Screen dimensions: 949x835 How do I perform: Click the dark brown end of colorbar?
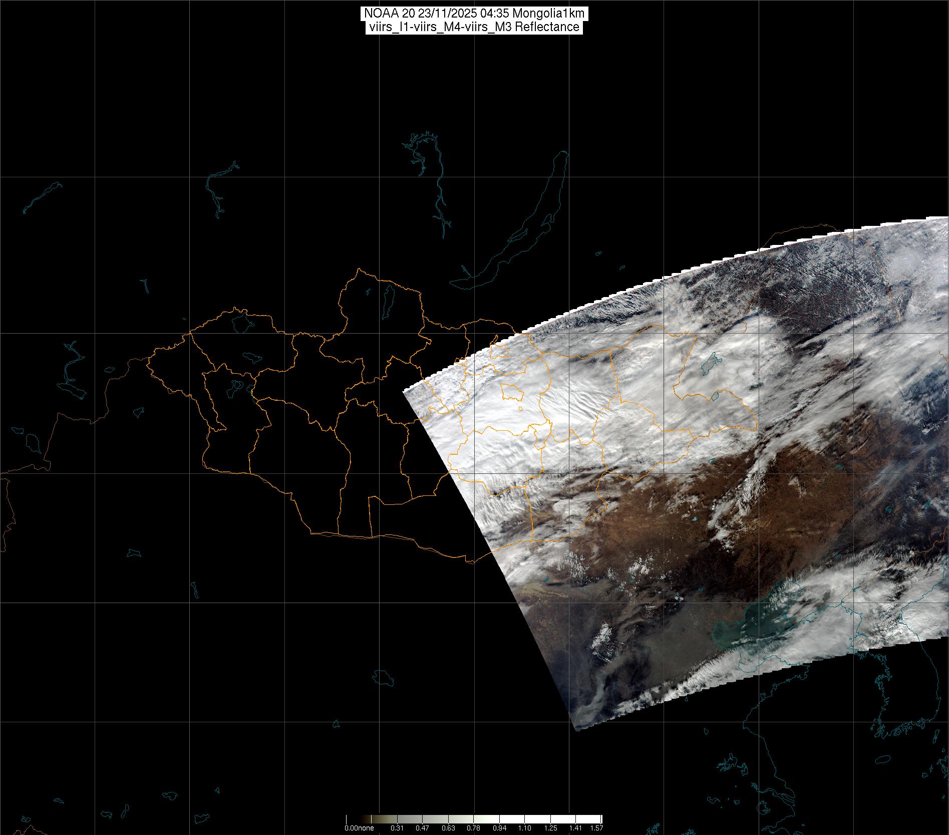pos(366,819)
